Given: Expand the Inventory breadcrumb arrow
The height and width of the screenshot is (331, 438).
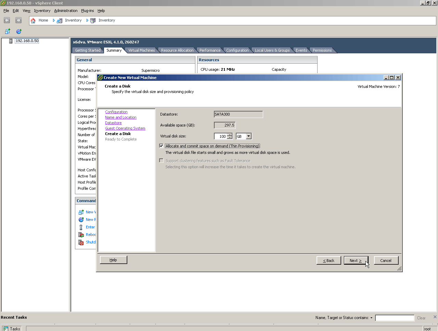Looking at the screenshot, I should 87,21.
